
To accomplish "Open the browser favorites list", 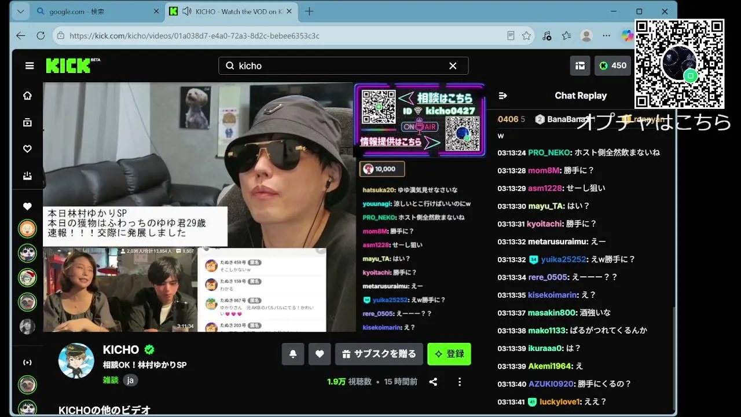I will (x=567, y=35).
